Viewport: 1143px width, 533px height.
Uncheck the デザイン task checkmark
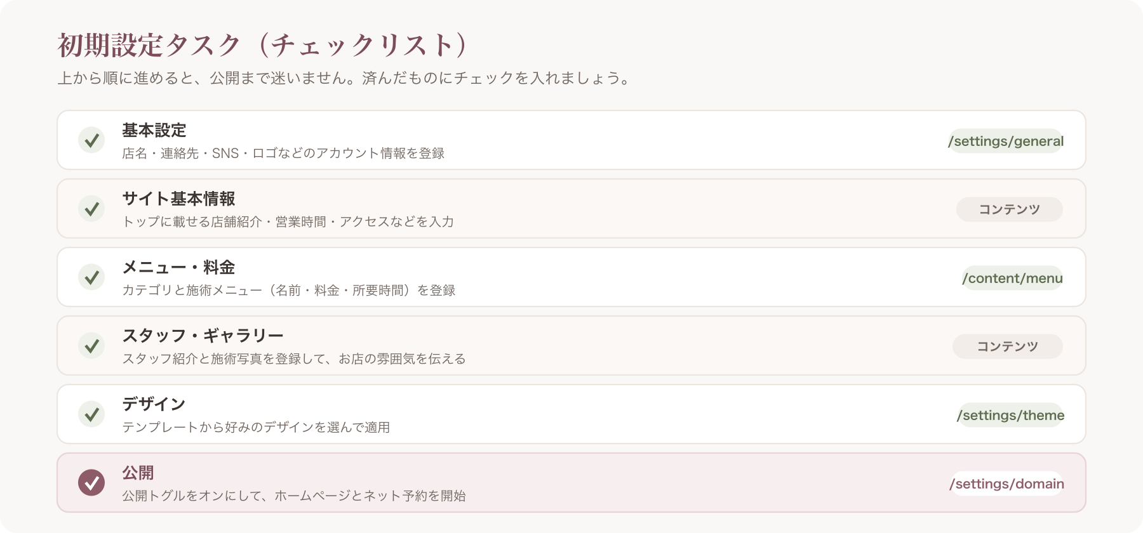pyautogui.click(x=91, y=414)
